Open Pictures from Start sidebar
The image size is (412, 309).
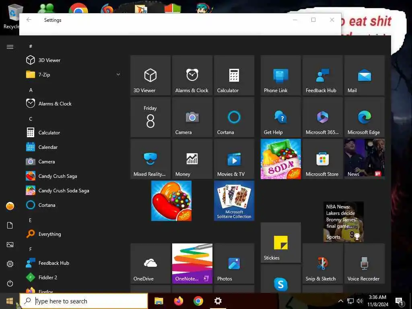tap(10, 245)
